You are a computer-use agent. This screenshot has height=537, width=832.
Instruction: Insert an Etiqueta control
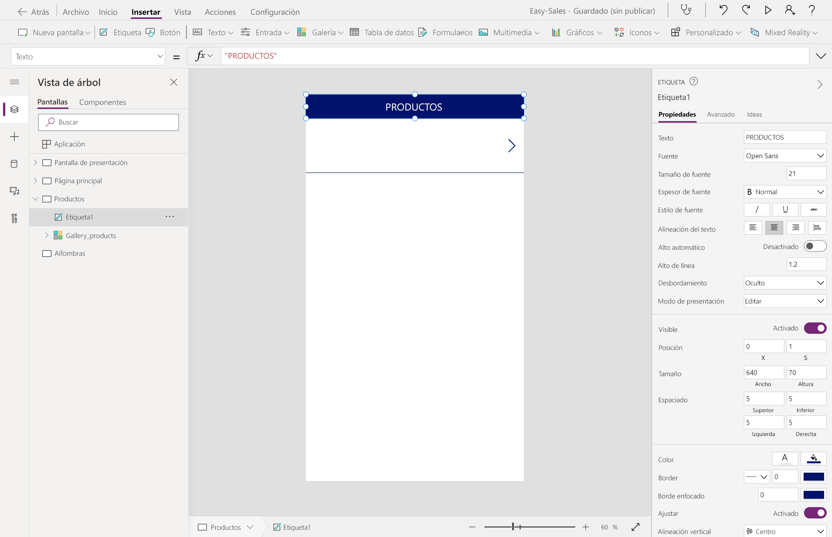(x=120, y=32)
